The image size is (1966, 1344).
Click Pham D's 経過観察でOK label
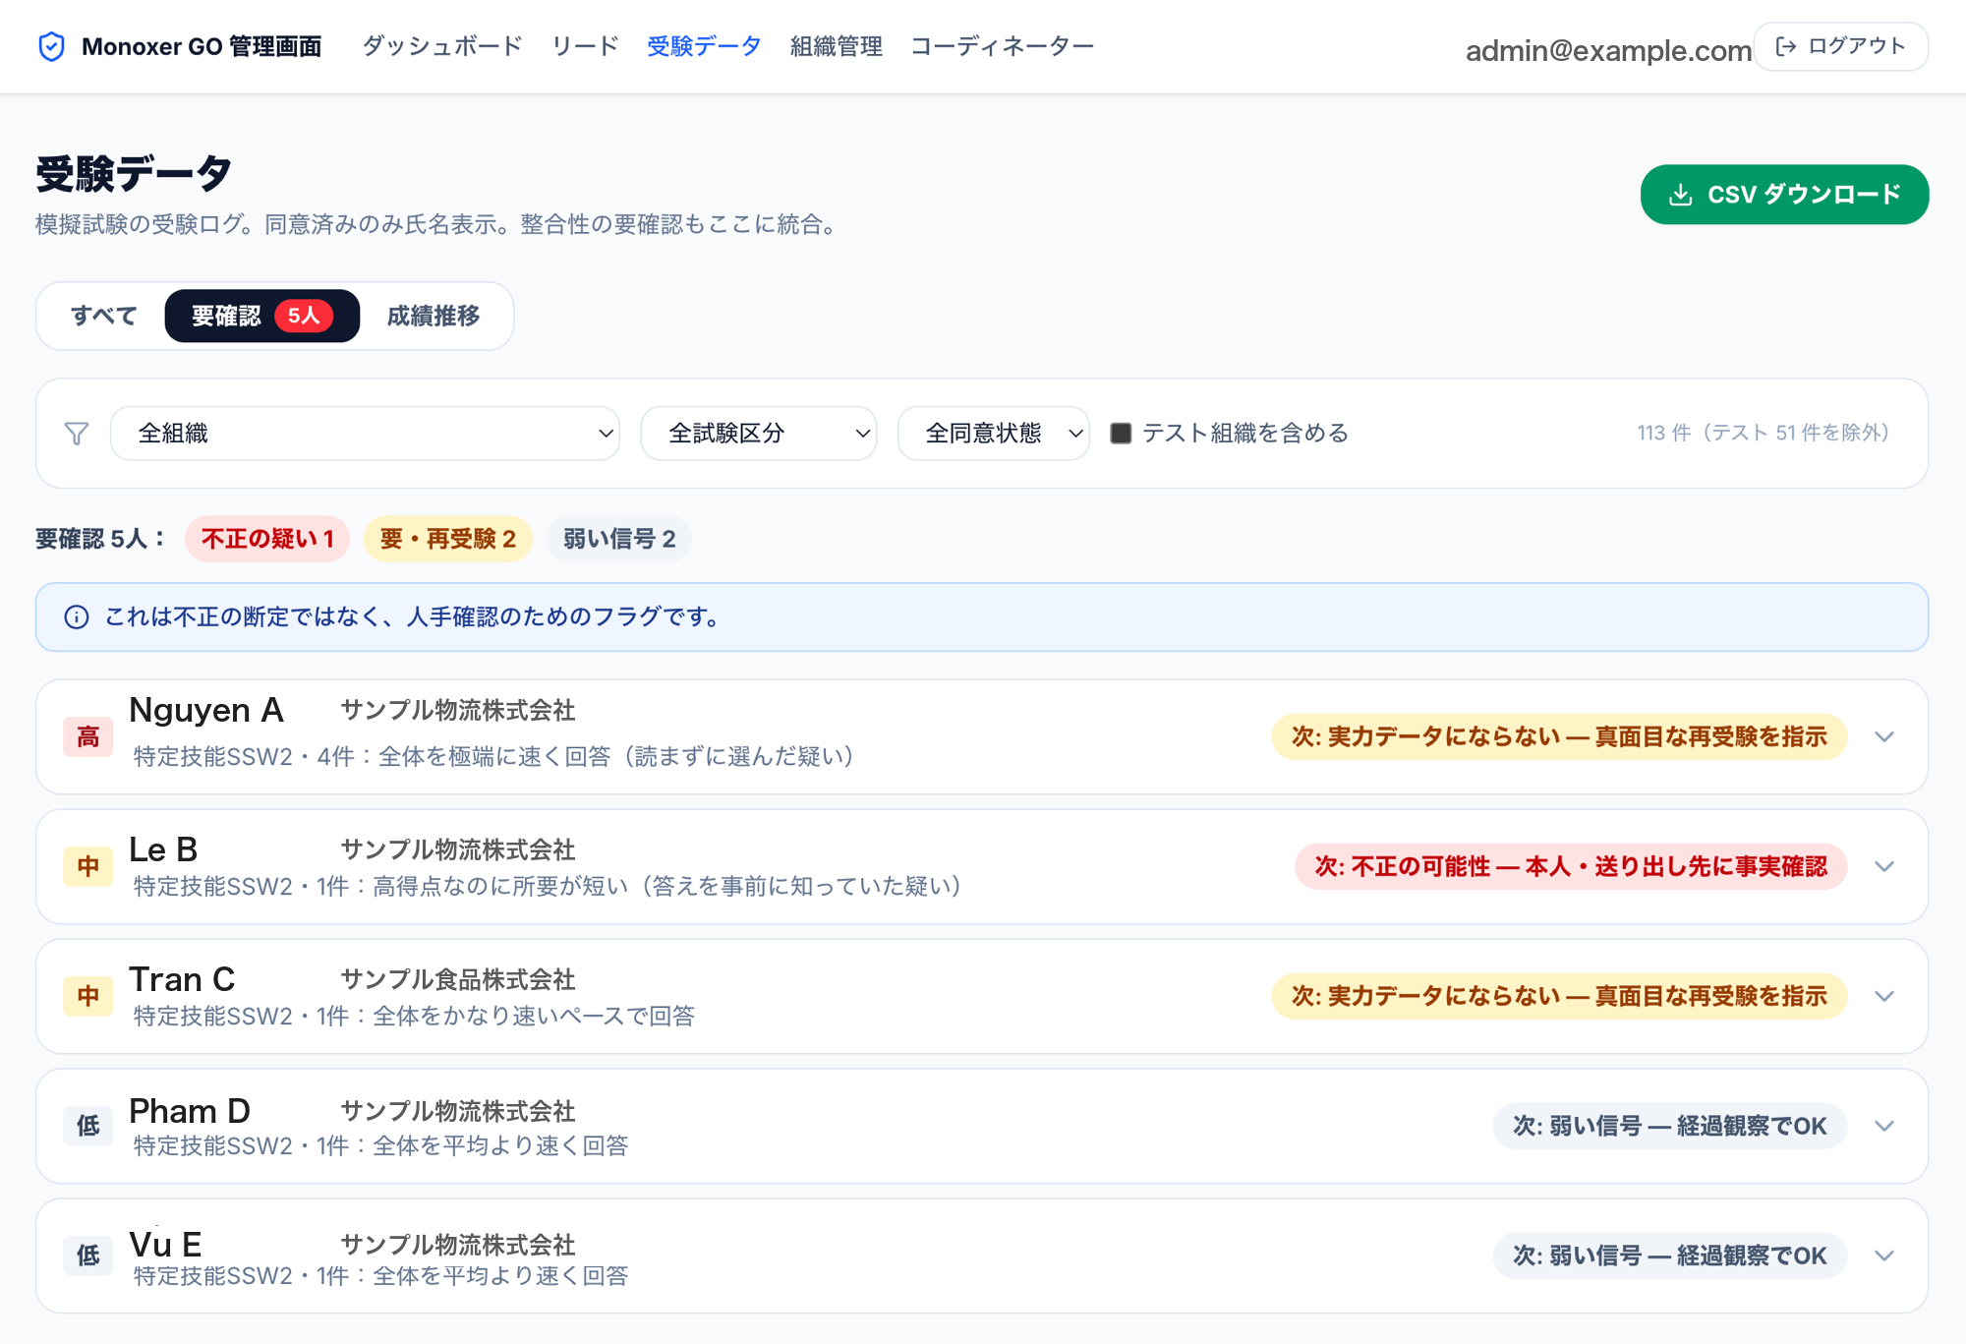[1670, 1126]
